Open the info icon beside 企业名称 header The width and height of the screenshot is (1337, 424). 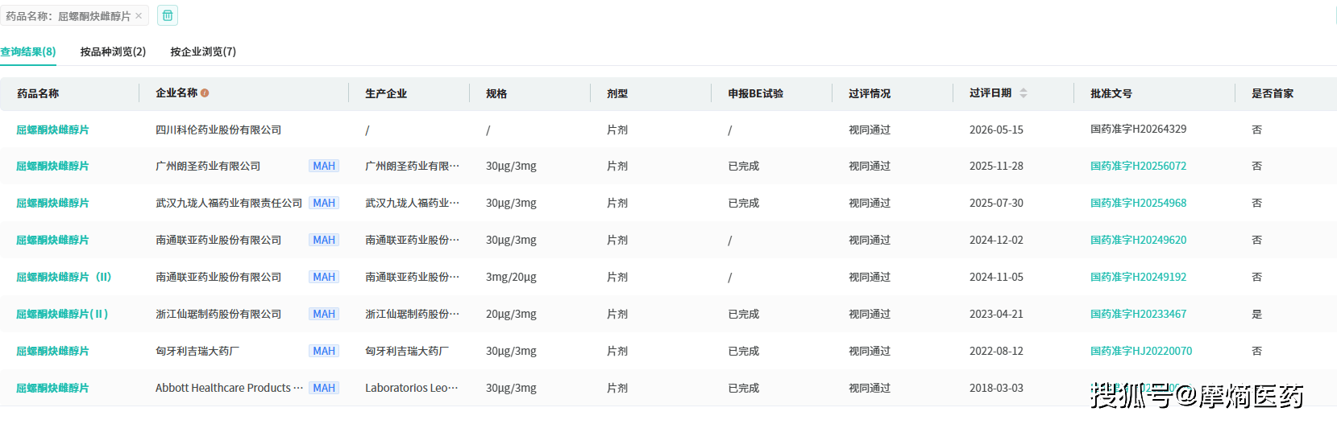[x=205, y=93]
